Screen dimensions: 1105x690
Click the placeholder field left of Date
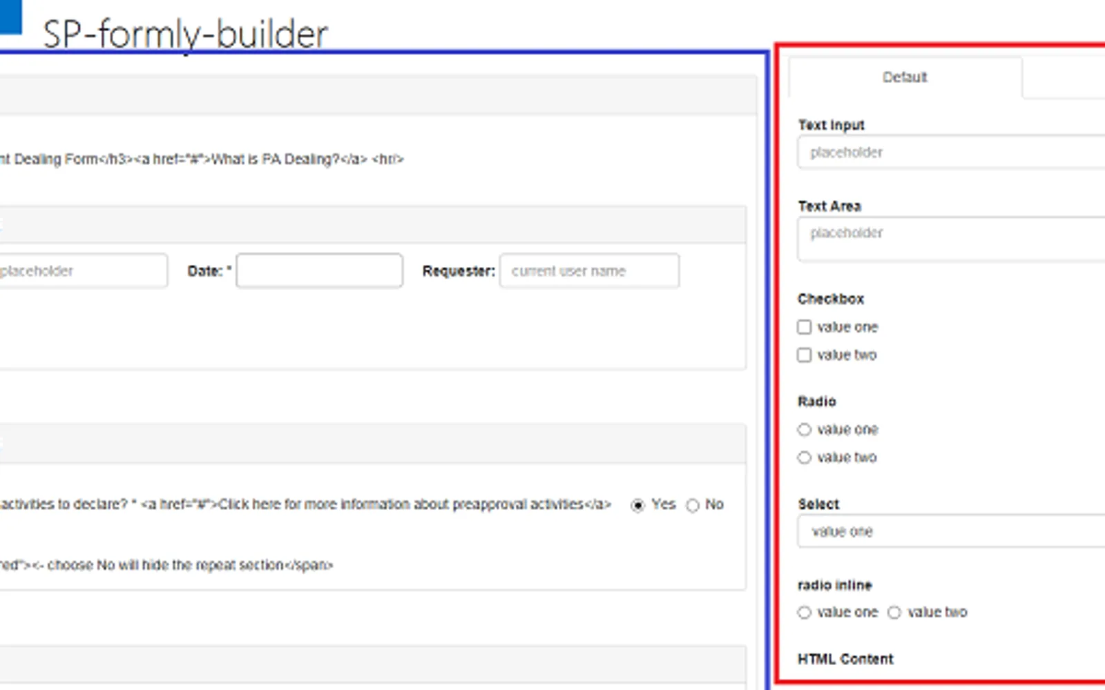pyautogui.click(x=83, y=270)
